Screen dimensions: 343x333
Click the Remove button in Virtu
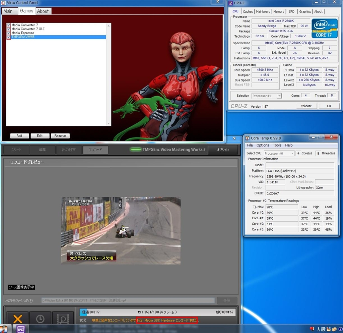coord(60,136)
